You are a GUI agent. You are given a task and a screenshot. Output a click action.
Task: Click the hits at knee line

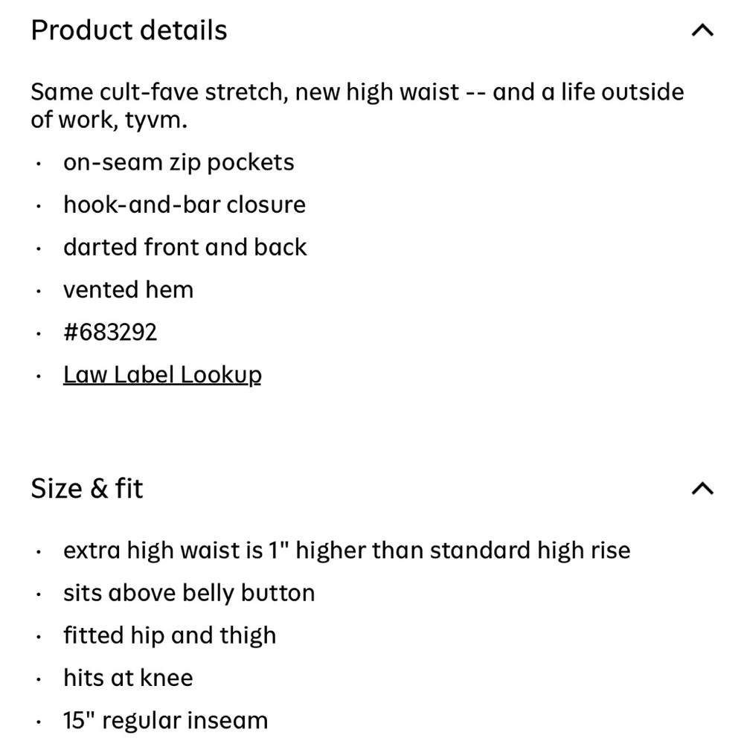click(x=128, y=678)
